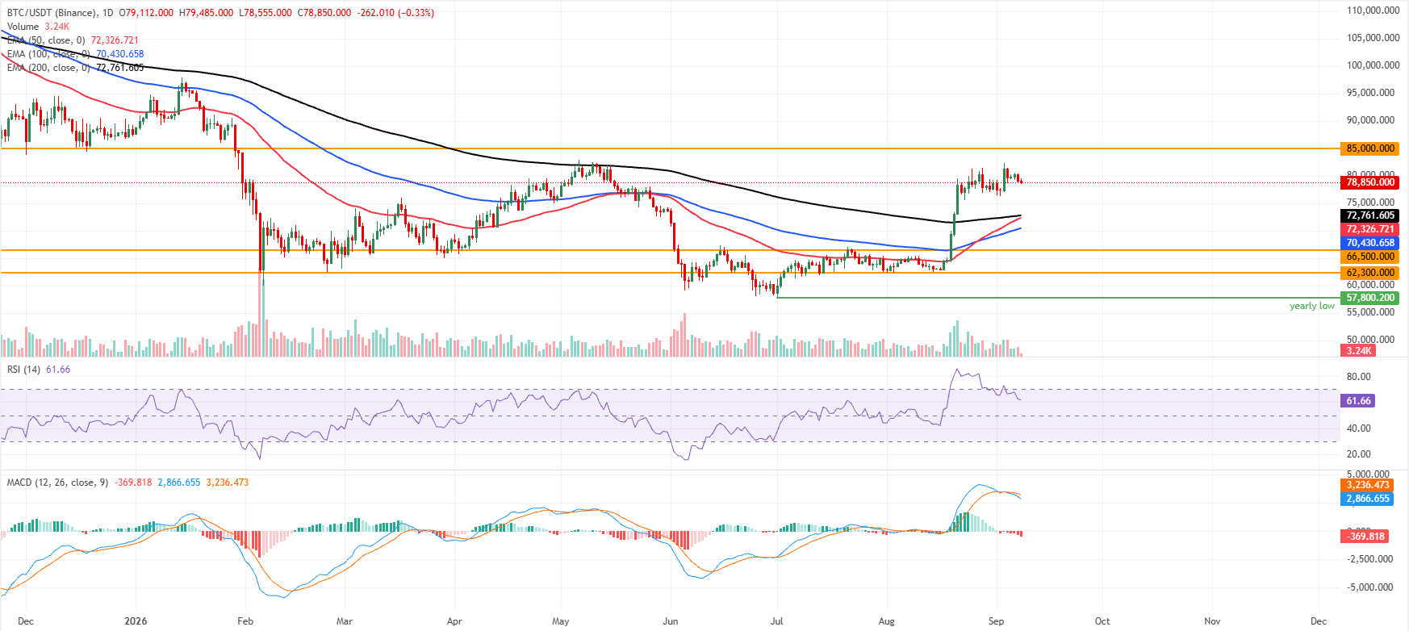Click the red 78,850.000 current price label

pos(1370,182)
